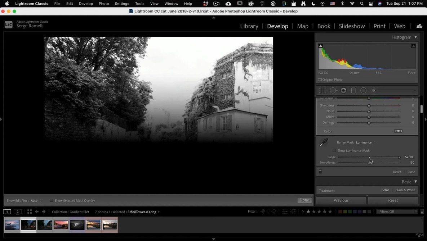The height and width of the screenshot is (241, 427).
Task: Tick the Original Photo checkbox
Action: [x=320, y=79]
